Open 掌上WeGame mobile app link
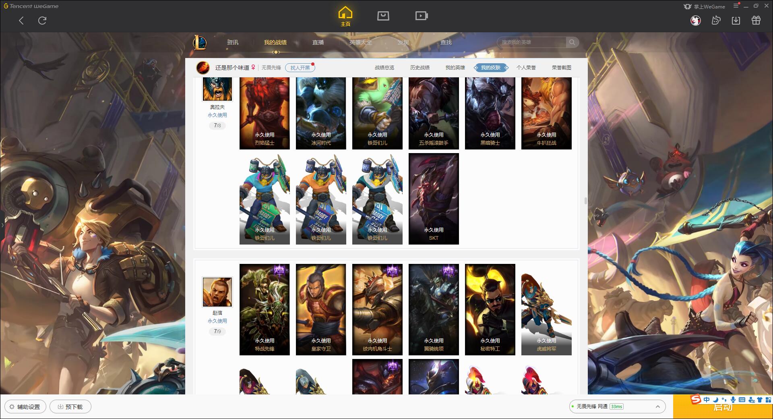 tap(704, 6)
